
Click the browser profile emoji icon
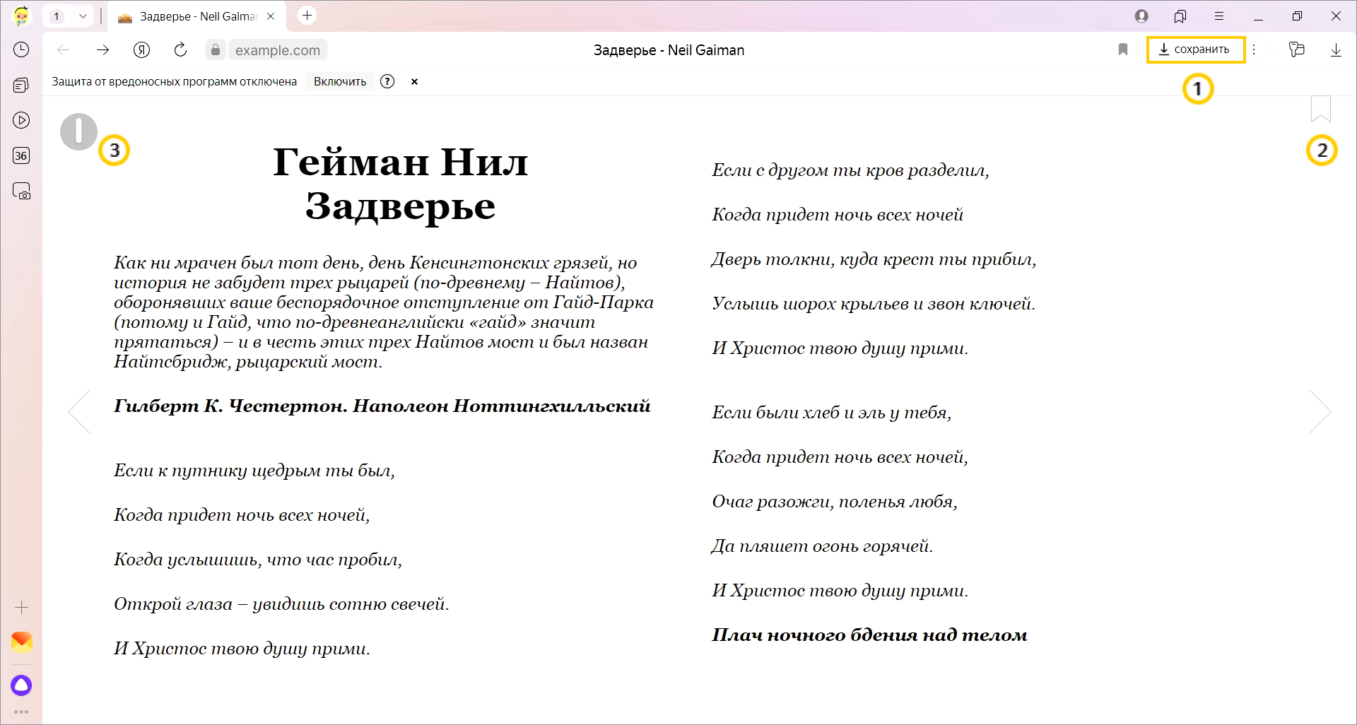click(x=21, y=16)
